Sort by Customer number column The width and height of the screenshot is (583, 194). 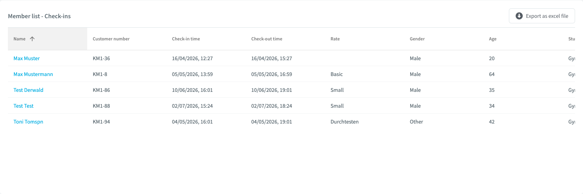(111, 39)
